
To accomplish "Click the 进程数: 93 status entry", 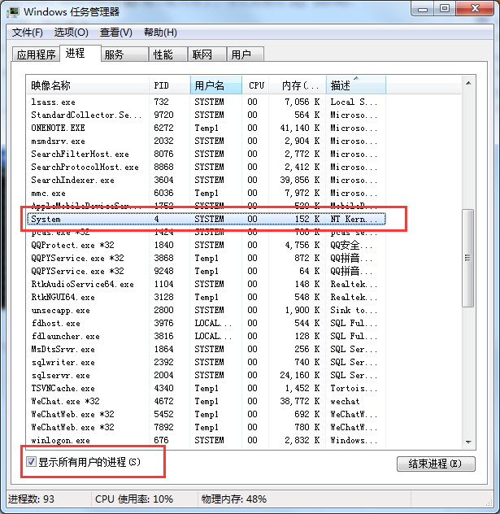I will (x=31, y=499).
